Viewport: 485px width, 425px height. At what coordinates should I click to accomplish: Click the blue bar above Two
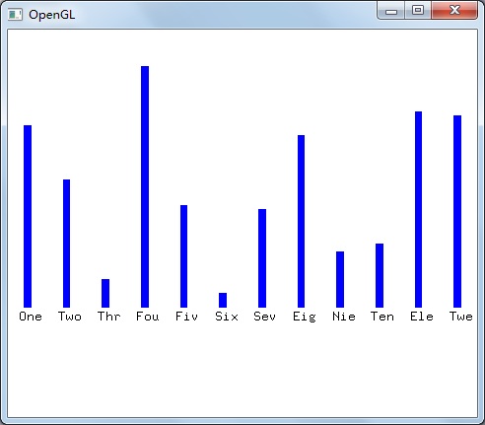[66, 244]
